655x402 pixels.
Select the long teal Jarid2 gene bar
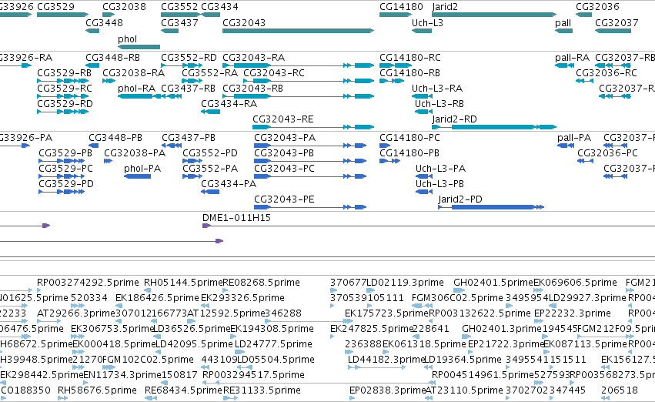(494, 15)
